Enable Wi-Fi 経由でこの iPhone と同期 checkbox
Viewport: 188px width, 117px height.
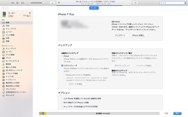62,102
